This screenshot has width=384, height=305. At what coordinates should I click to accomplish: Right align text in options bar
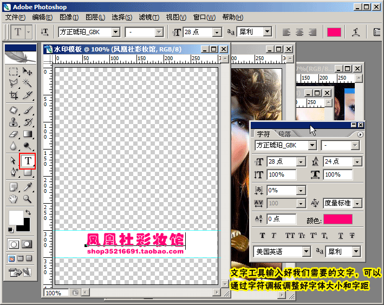tap(313, 32)
